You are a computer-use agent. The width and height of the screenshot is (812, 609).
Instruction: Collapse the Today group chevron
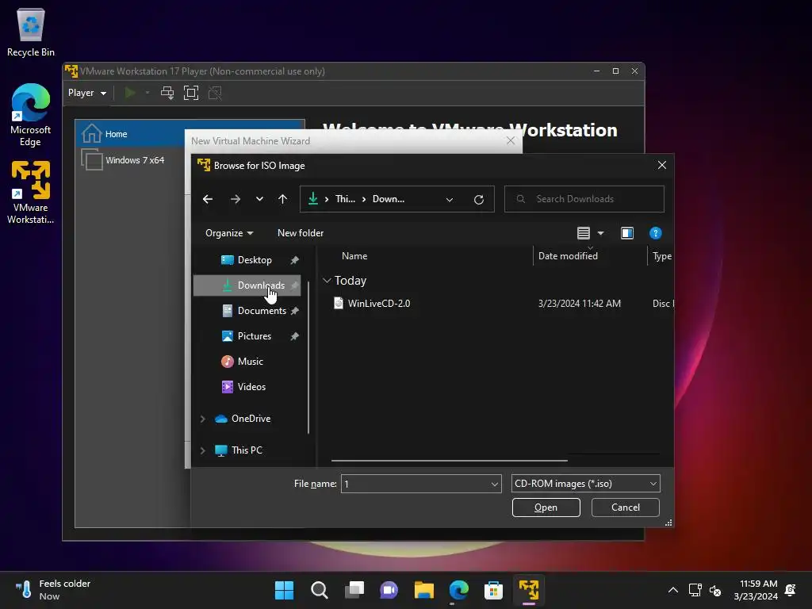pyautogui.click(x=327, y=281)
